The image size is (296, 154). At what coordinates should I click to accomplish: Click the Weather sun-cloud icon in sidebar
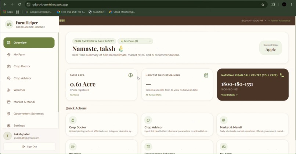pos(9,90)
